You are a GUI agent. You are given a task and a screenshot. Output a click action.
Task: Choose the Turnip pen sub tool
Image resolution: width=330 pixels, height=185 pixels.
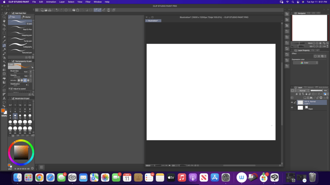[x=20, y=39]
